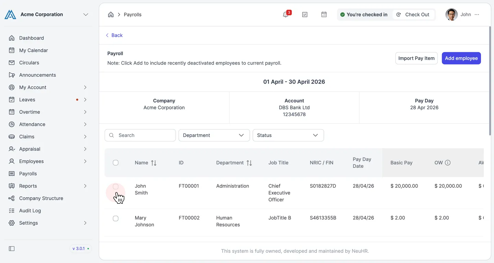
Task: Click the $ 20,000.00 Basic Pay cell
Action: 404,186
